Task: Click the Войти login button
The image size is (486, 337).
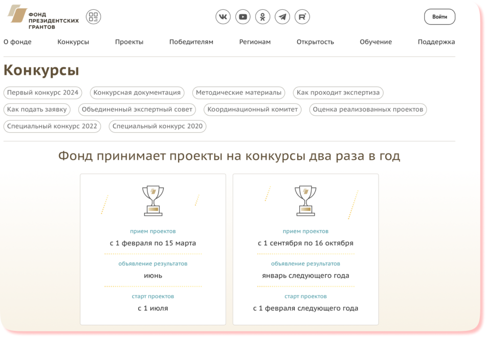Action: point(439,17)
